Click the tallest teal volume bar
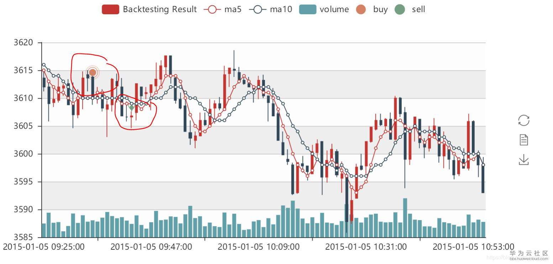Viewport: 553px width, 264px height. click(405, 217)
